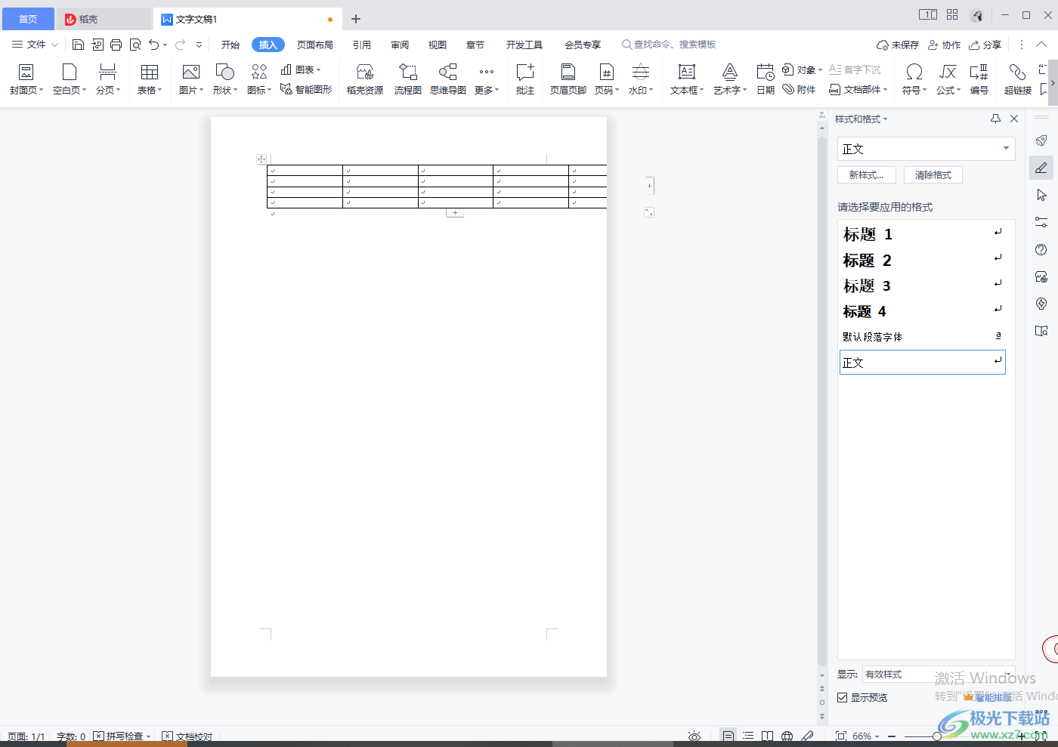Image resolution: width=1058 pixels, height=747 pixels.
Task: Switch to reading view book icon
Action: [767, 736]
